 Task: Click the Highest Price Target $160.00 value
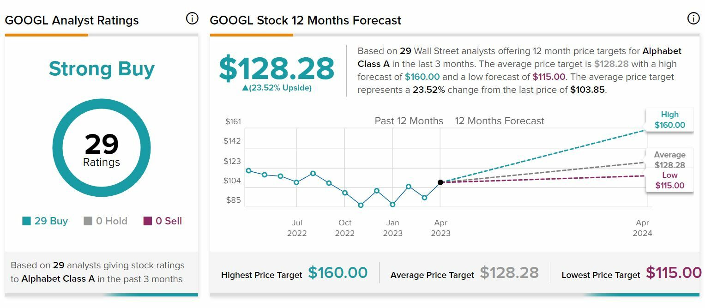(x=337, y=273)
